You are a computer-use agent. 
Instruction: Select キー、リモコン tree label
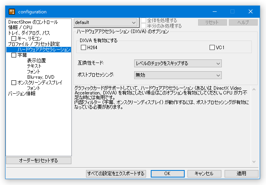pos(30,39)
